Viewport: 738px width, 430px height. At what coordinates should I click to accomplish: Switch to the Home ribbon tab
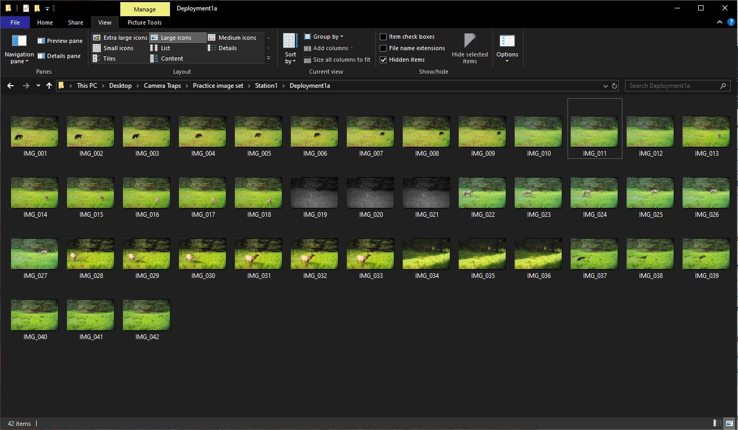tap(44, 22)
